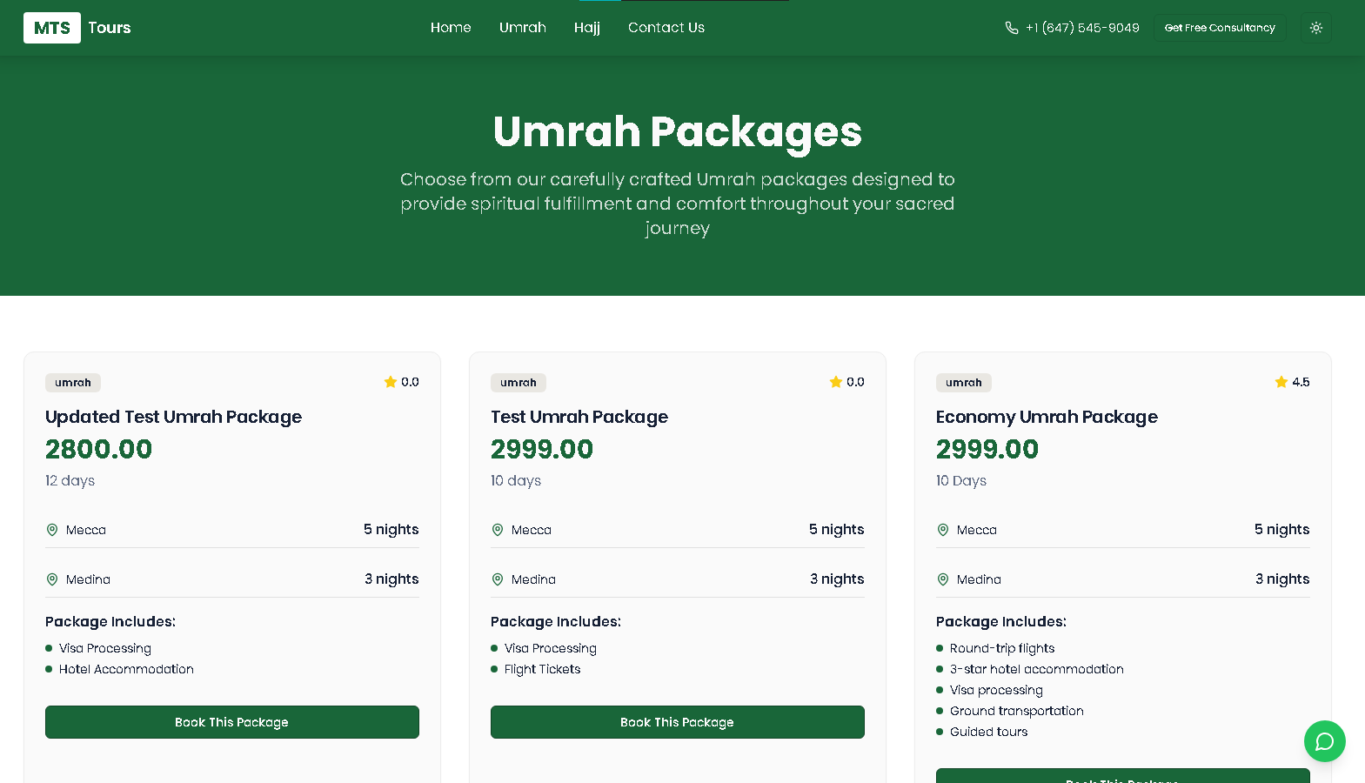Click Book This Package on Updated Test Umrah Package
The height and width of the screenshot is (783, 1365).
pyautogui.click(x=231, y=721)
